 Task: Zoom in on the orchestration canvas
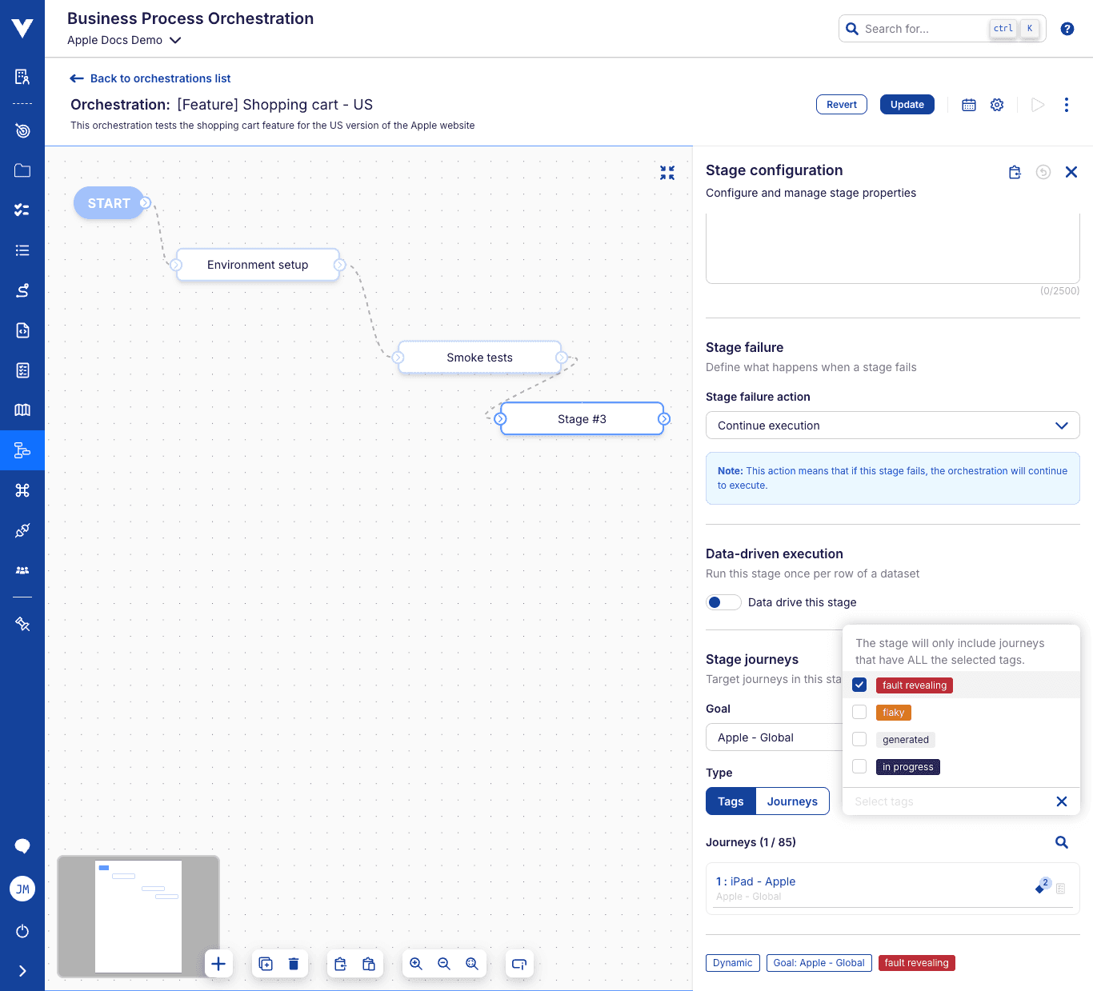pyautogui.click(x=416, y=964)
